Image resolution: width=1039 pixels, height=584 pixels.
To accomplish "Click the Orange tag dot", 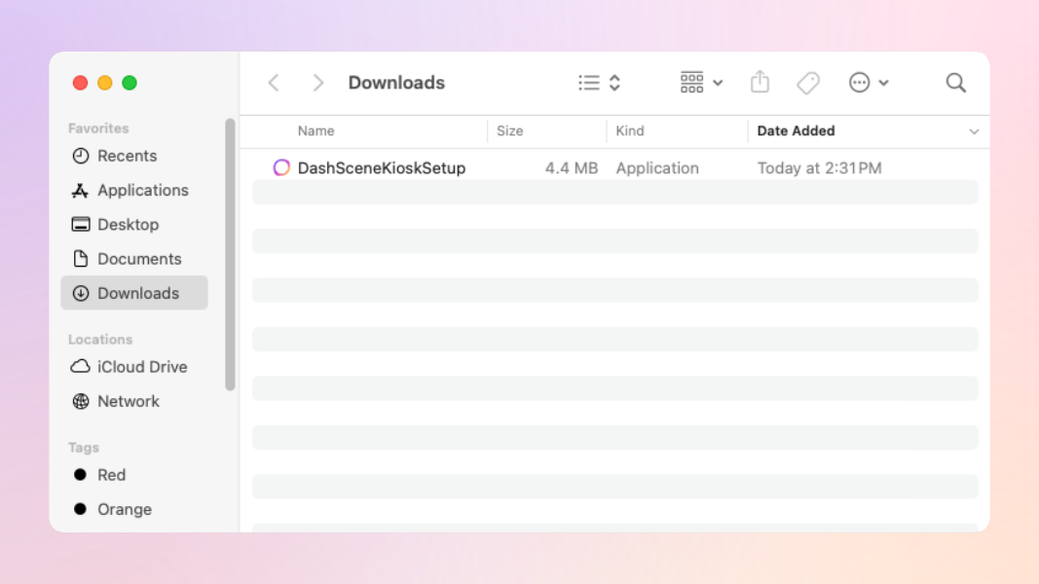I will 80,509.
